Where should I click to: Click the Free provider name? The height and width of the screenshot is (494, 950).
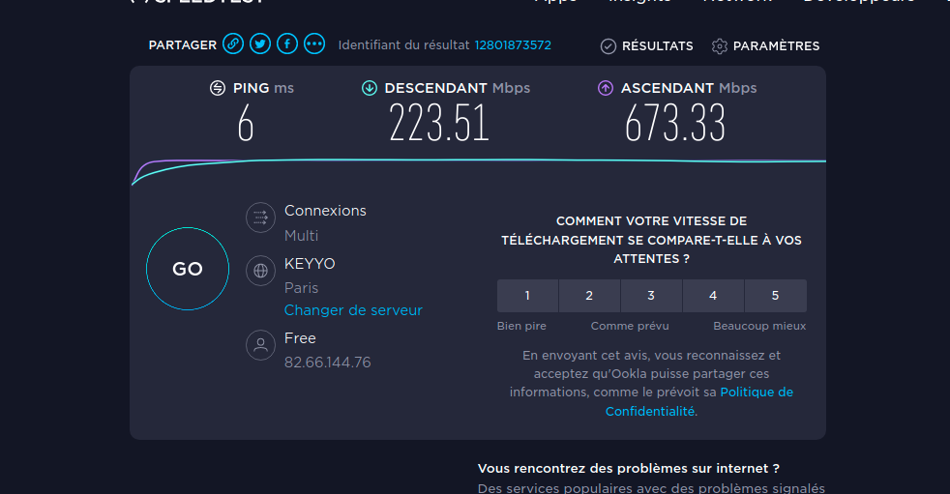300,337
